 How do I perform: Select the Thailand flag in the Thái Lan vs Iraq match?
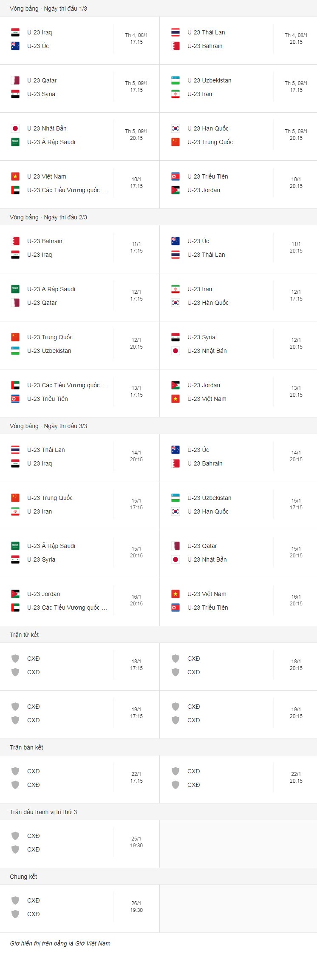pyautogui.click(x=15, y=450)
